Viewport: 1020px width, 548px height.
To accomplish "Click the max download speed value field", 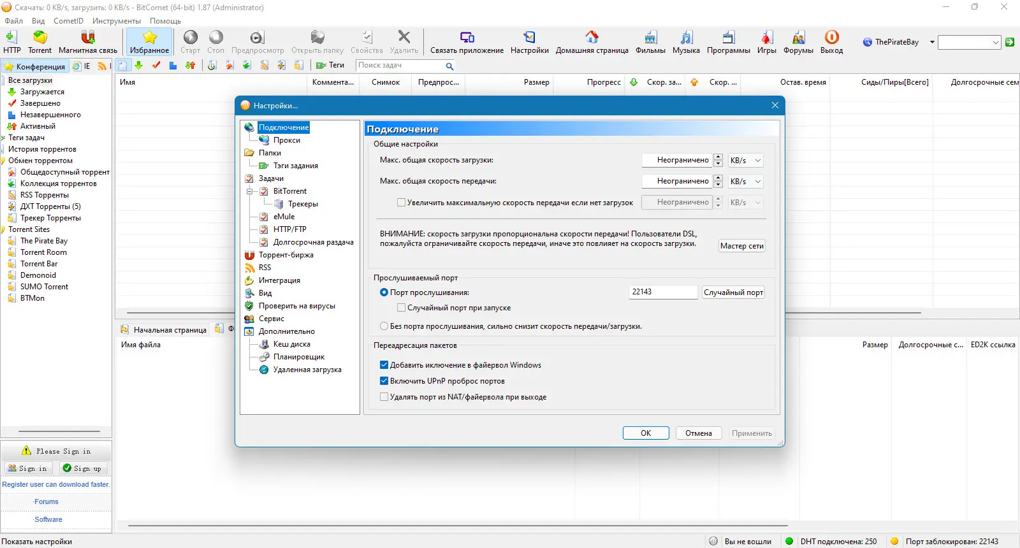I will (x=677, y=161).
